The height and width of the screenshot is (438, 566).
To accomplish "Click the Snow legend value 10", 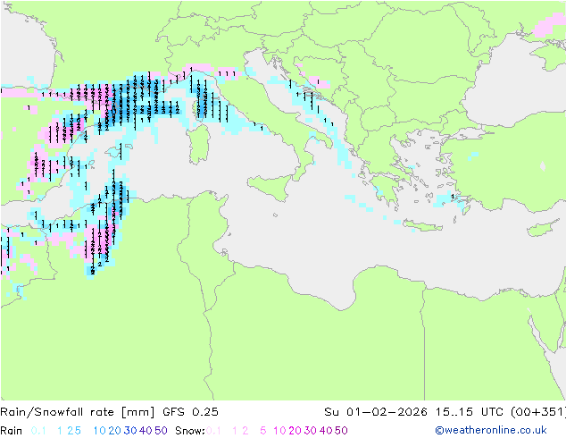I will click(279, 431).
